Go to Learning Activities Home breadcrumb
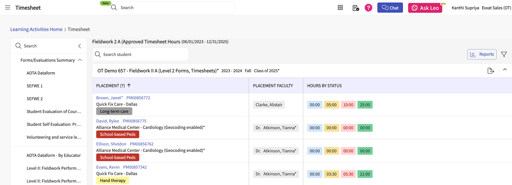This screenshot has height=185, width=512. pos(36,29)
